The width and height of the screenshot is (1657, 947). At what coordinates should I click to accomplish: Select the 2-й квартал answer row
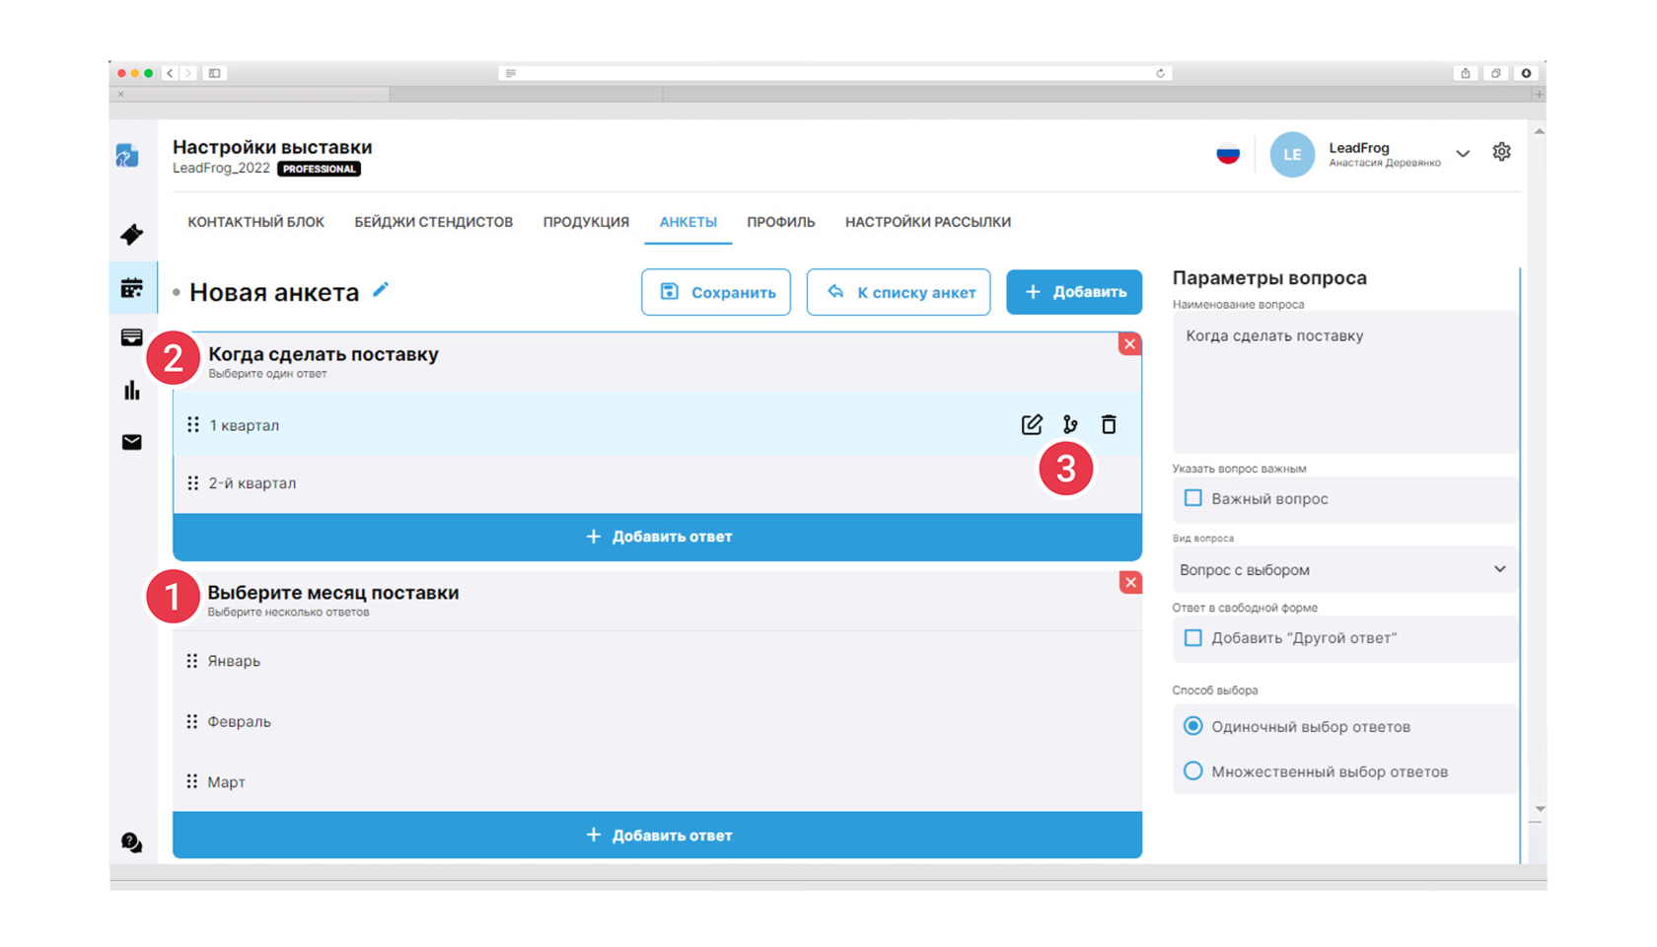[658, 483]
